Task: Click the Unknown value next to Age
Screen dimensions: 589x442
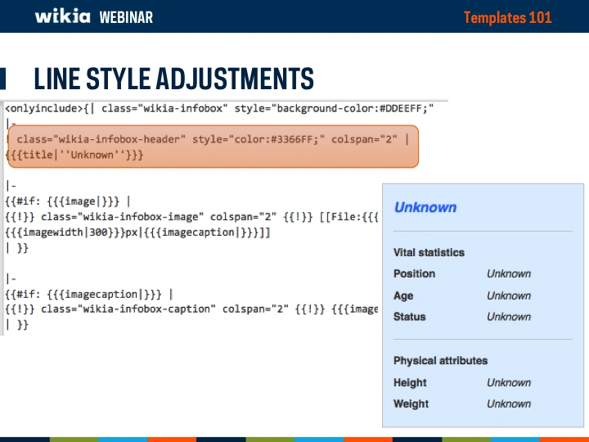Action: pos(508,295)
